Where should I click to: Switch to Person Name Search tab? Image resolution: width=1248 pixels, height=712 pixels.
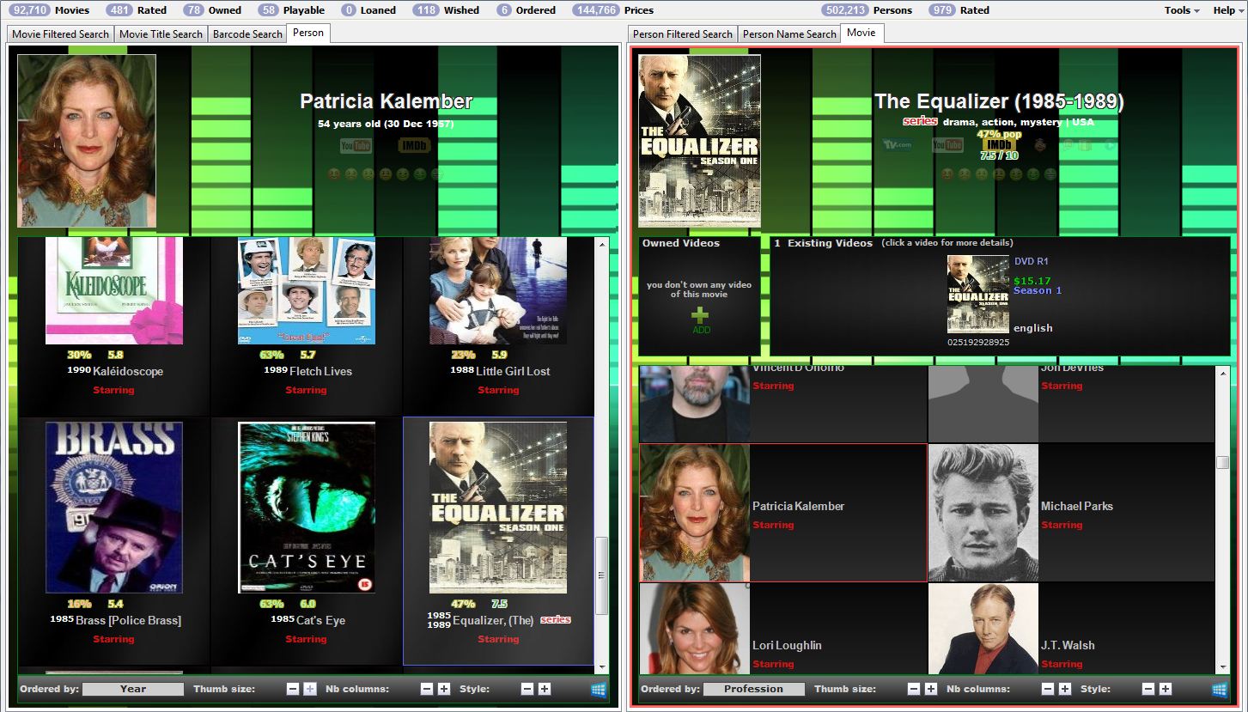click(x=789, y=34)
